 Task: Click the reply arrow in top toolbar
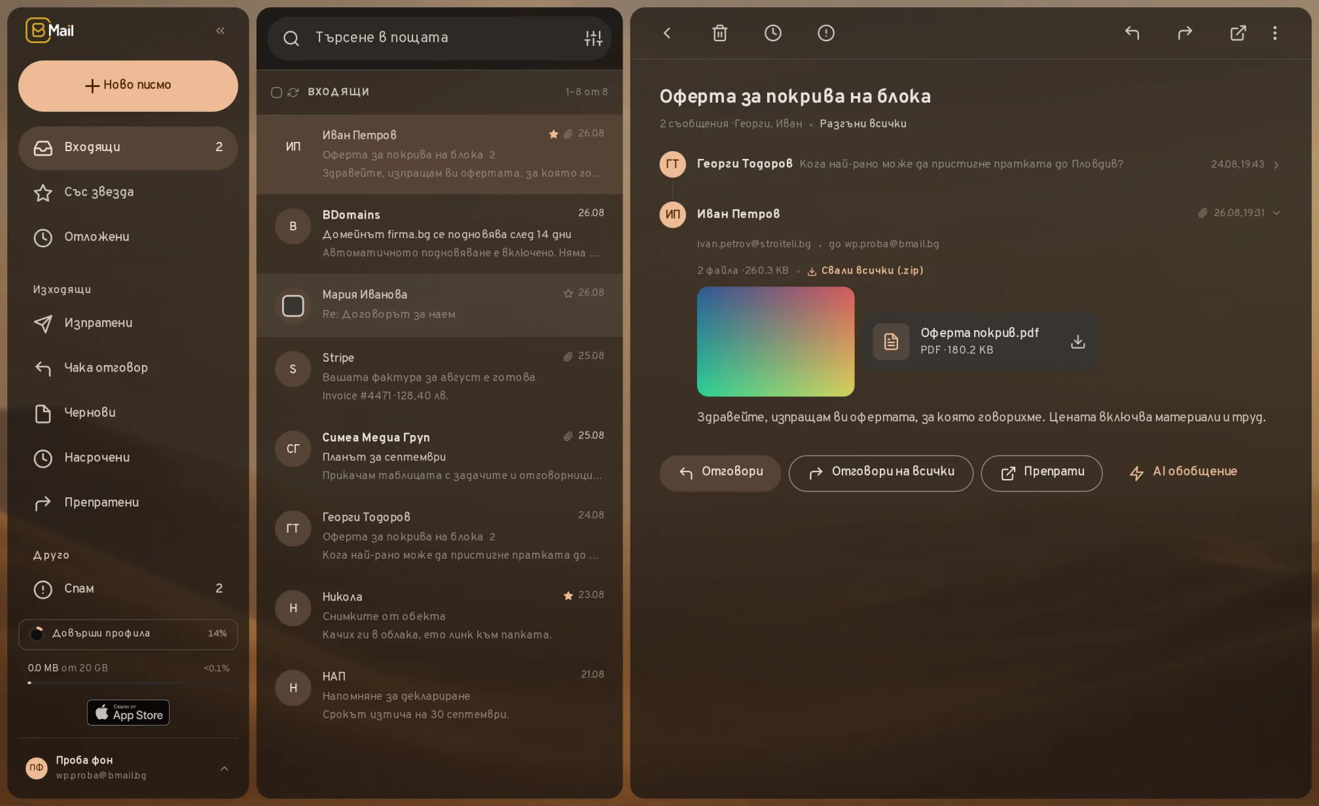(x=1132, y=33)
